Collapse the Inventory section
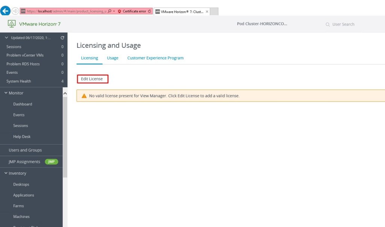 (6, 173)
